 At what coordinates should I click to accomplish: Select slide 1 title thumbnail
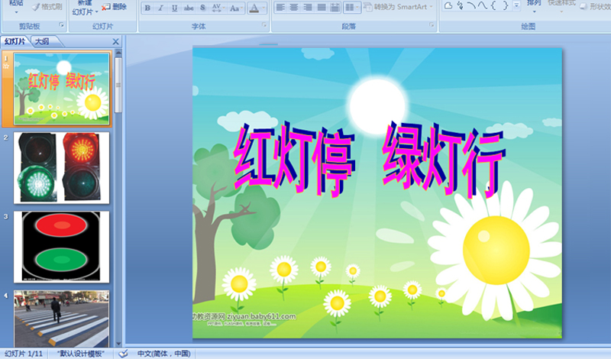click(61, 89)
